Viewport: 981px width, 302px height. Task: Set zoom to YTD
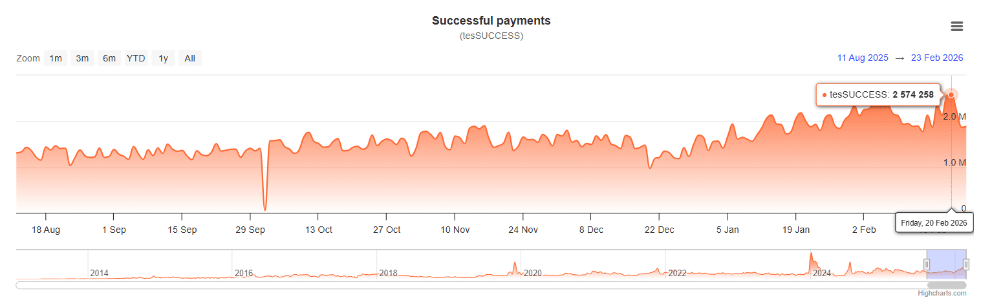click(x=136, y=58)
